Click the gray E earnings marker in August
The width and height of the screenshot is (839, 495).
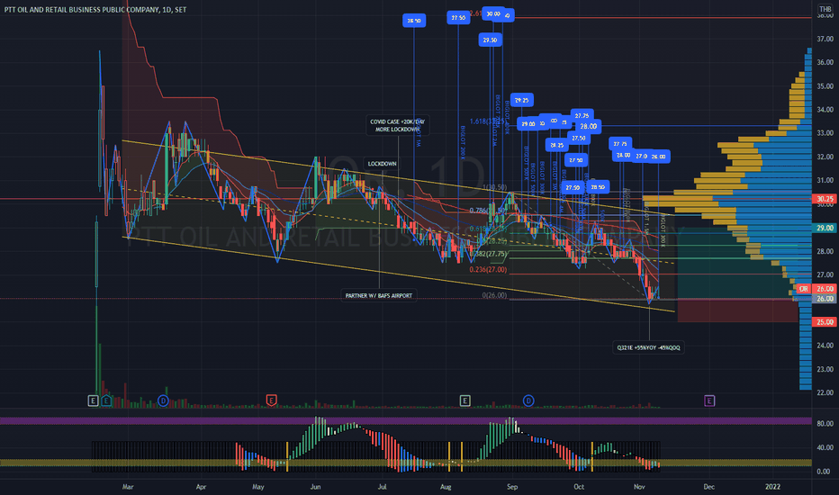(x=465, y=400)
